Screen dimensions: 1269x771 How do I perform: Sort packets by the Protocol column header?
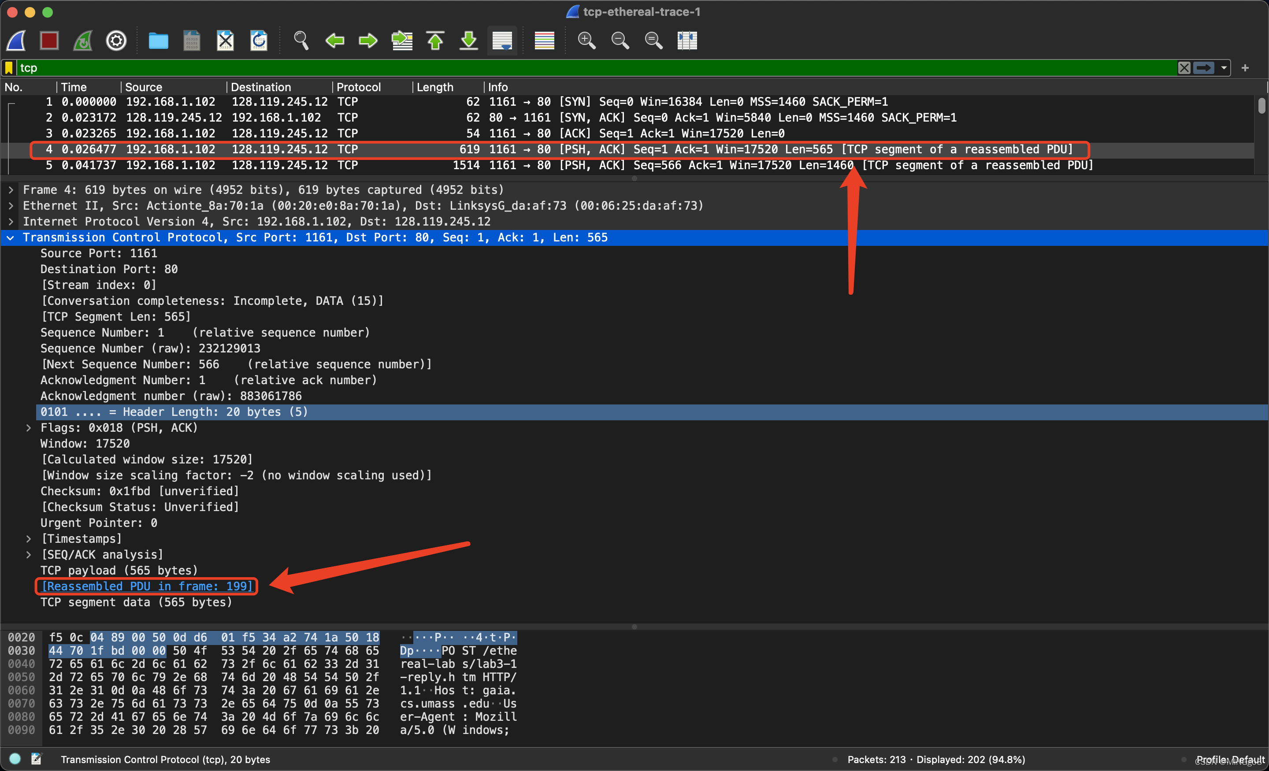[x=359, y=87]
